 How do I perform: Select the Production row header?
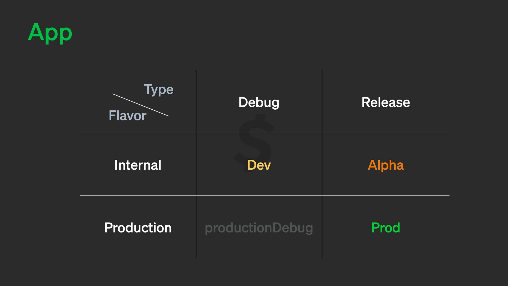pos(138,228)
